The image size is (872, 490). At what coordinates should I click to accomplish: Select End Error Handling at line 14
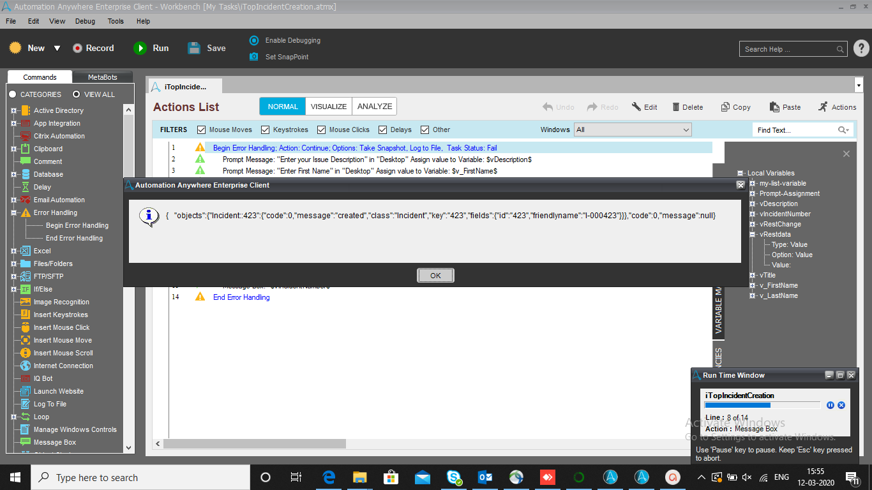click(241, 297)
